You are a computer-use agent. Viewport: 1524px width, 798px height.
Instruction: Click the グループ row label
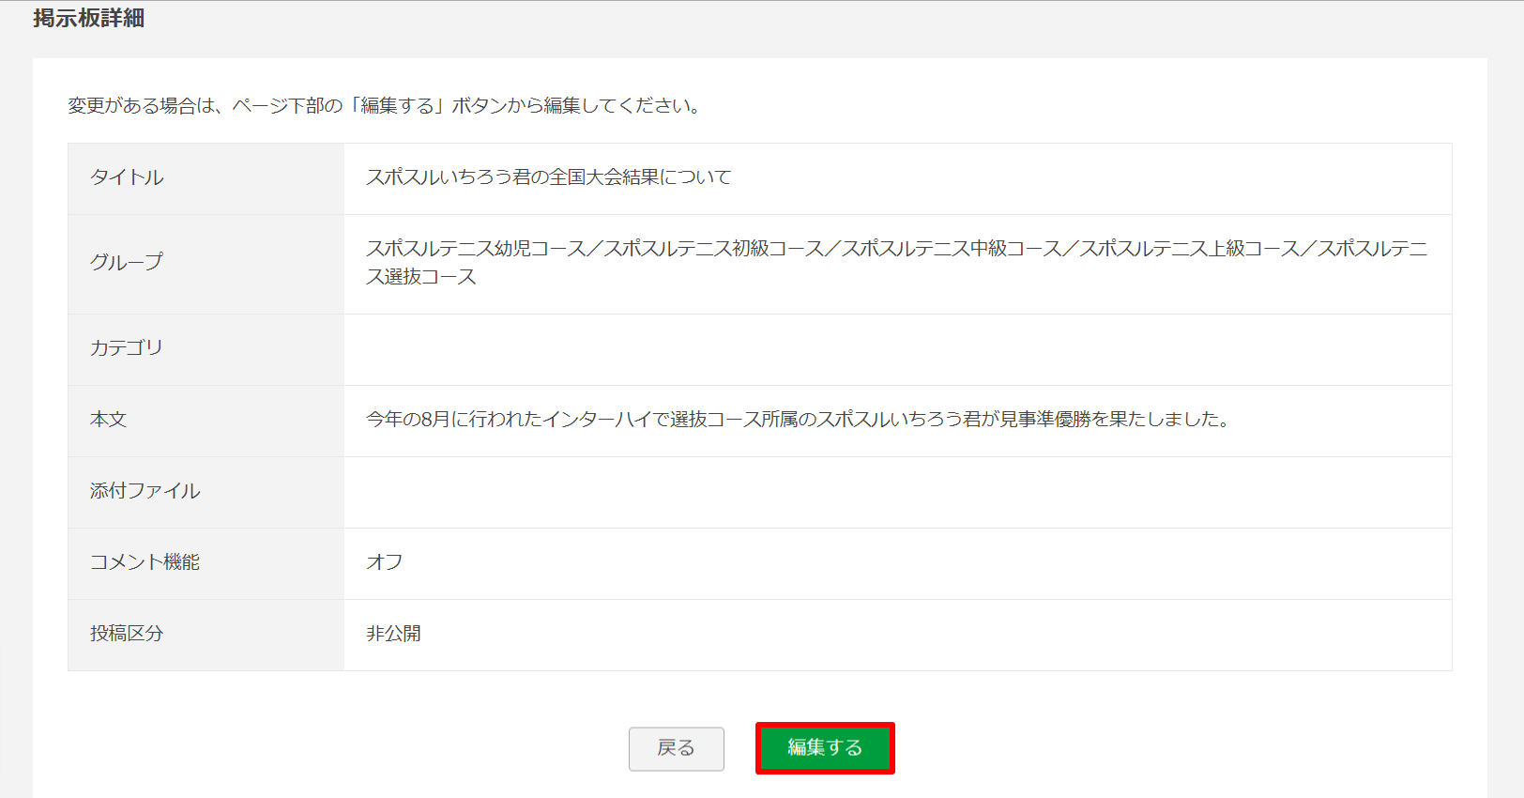(x=127, y=262)
